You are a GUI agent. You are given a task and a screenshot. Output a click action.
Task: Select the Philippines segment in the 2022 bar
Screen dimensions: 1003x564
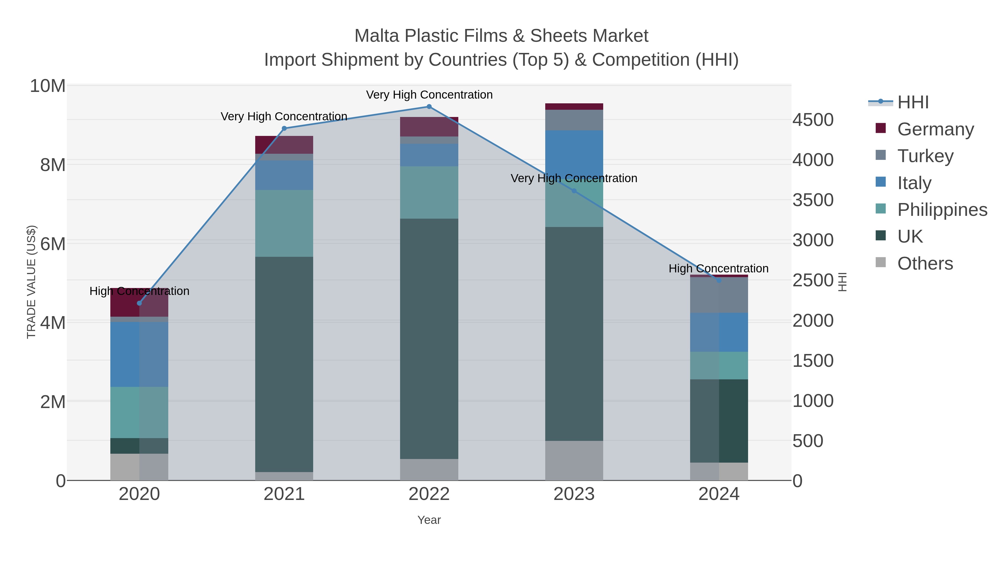tap(429, 193)
